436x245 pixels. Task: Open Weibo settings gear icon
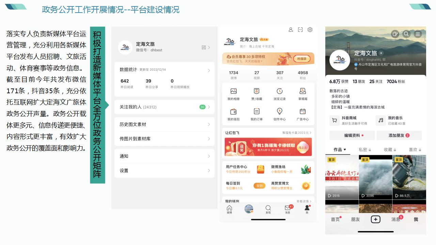click(x=310, y=30)
